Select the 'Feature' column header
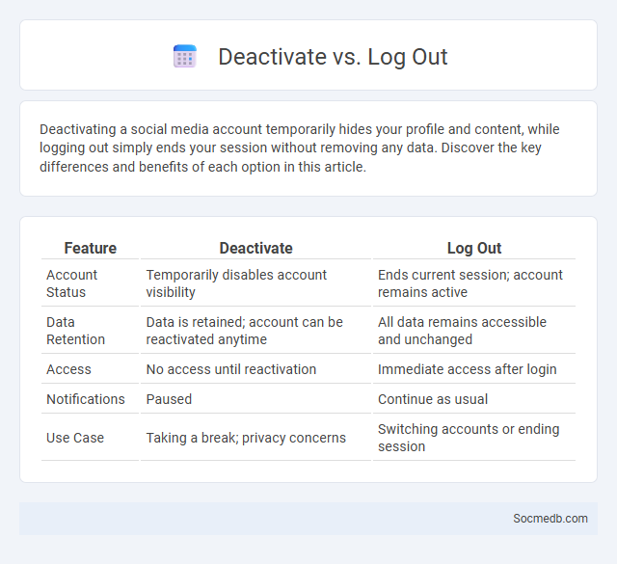Viewport: 617px width, 564px height. 90,248
